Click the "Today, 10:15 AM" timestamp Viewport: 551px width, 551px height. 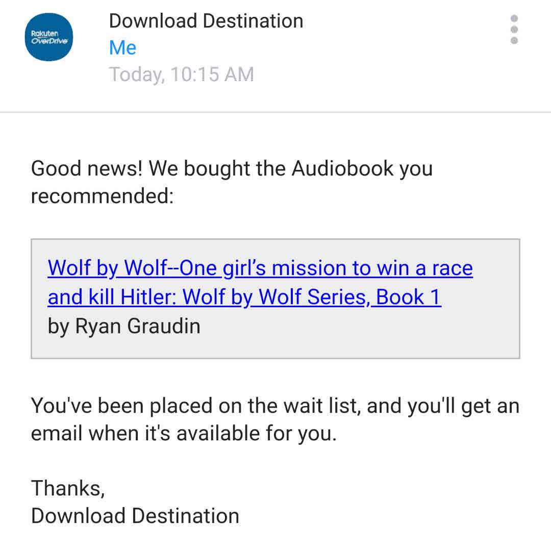(181, 74)
